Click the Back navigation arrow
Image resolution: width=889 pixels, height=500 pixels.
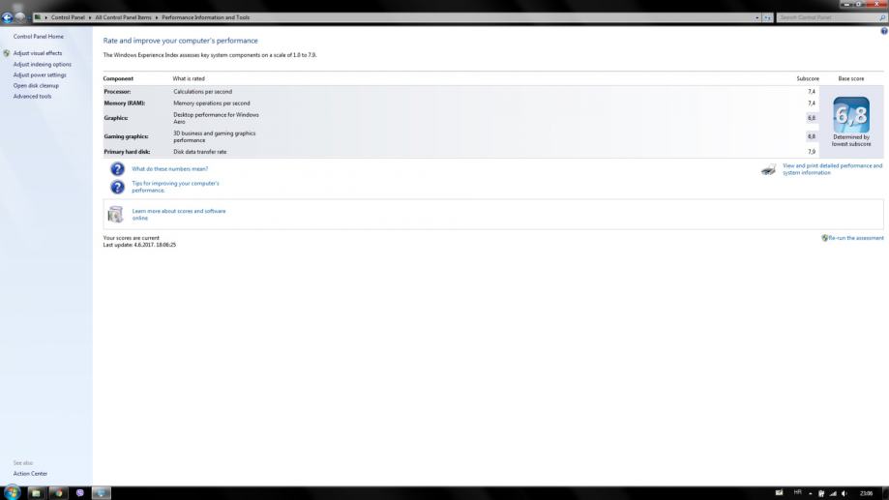tap(8, 17)
